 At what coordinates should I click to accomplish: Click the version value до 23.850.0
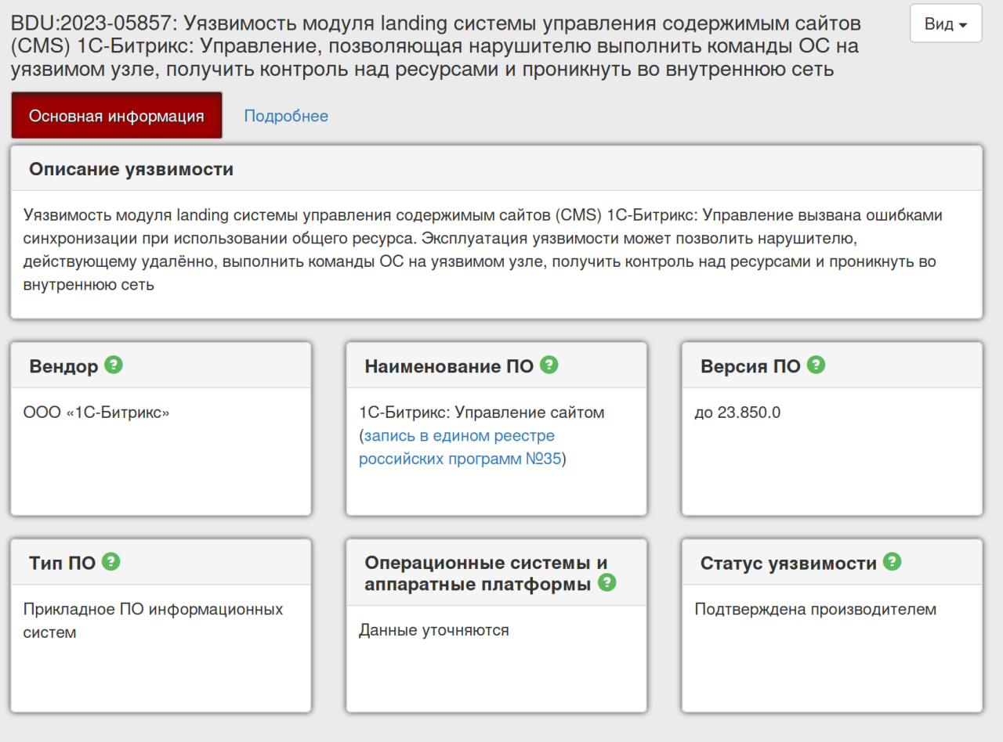(x=737, y=412)
